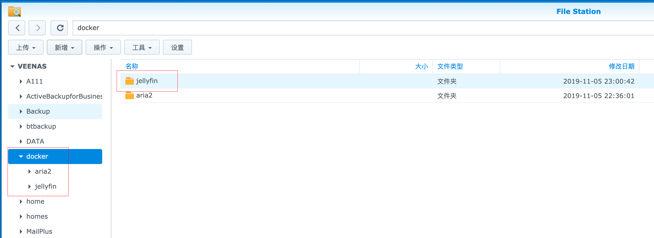Viewport: 654px width, 238px height.
Task: Expand the btbackup folder arrow
Action: [x=21, y=127]
